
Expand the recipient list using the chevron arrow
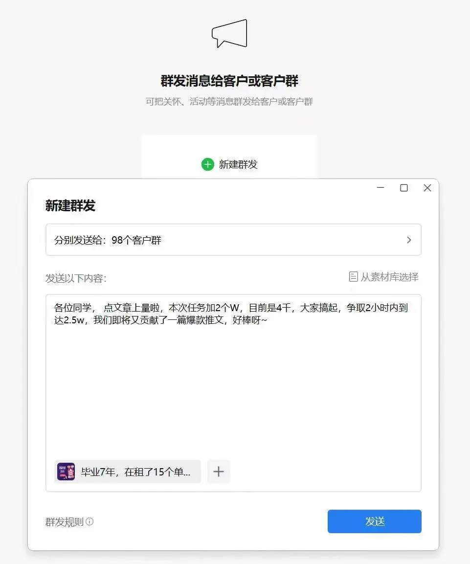pyautogui.click(x=409, y=240)
